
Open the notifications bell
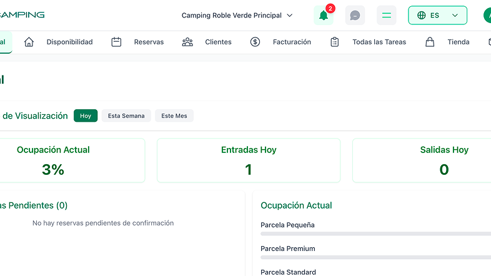(324, 16)
